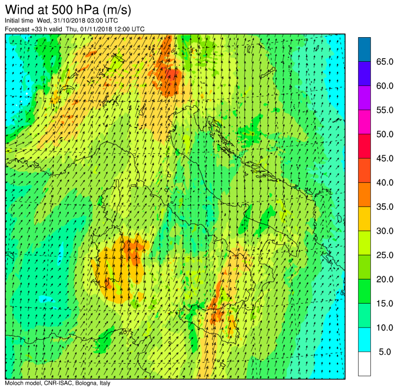Screen dimensions: 398x391
Task: Click the yellow-green 25-30 colorbar swatch
Action: tap(364, 243)
